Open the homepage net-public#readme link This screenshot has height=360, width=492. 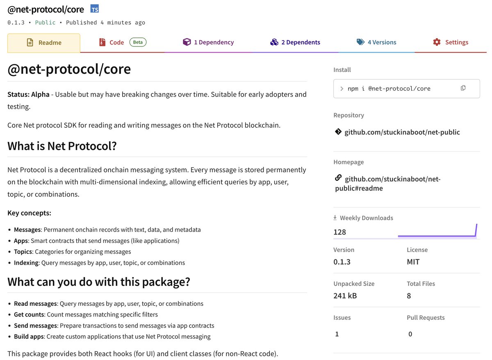[x=388, y=183]
